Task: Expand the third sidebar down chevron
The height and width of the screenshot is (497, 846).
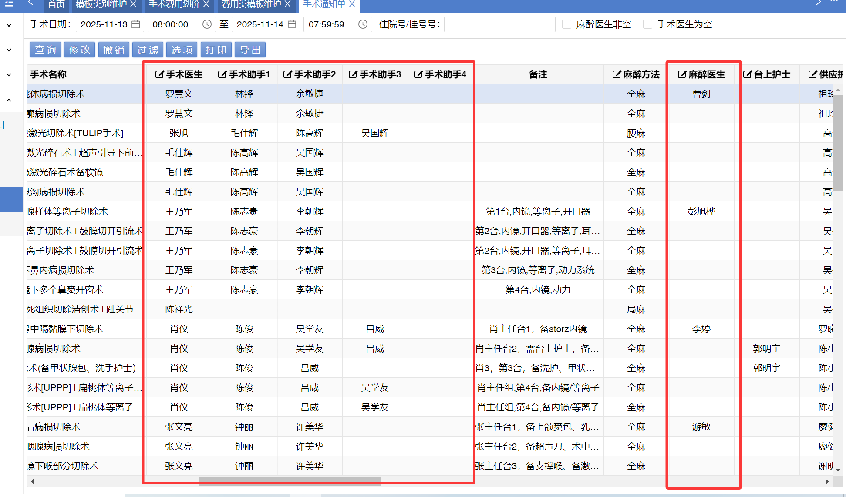Action: [9, 75]
